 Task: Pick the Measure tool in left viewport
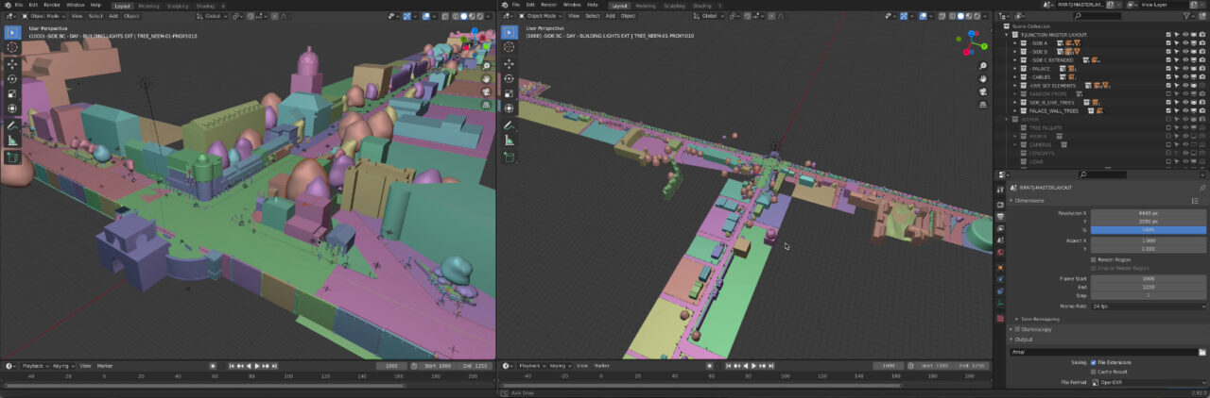point(12,141)
